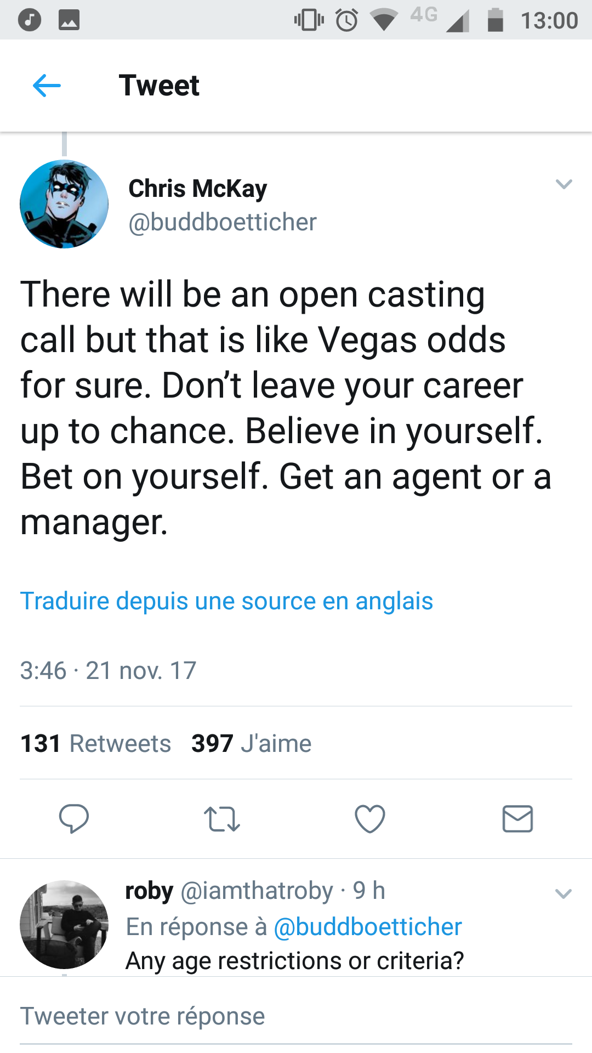Open Chris McKay's tweet options chevron
The width and height of the screenshot is (592, 1053).
coord(563,184)
